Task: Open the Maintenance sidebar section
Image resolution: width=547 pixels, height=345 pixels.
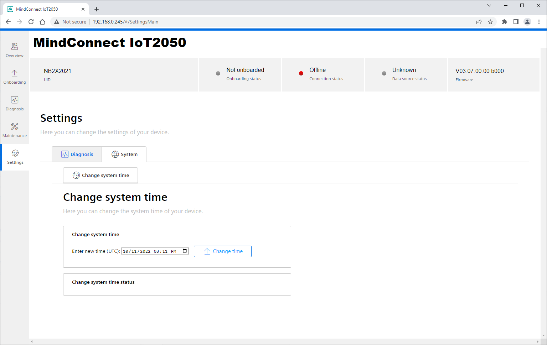Action: point(15,130)
